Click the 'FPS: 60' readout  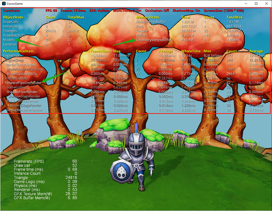pyautogui.click(x=51, y=10)
